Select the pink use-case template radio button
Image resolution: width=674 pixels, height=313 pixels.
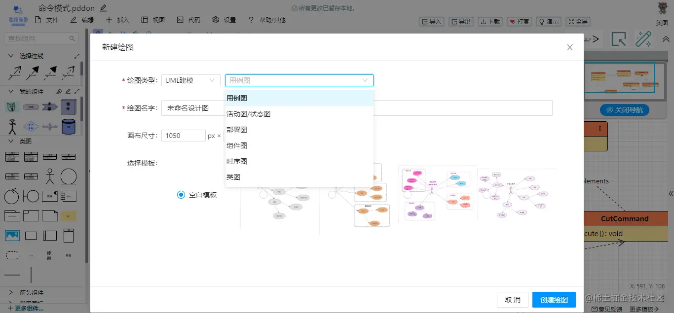click(408, 195)
